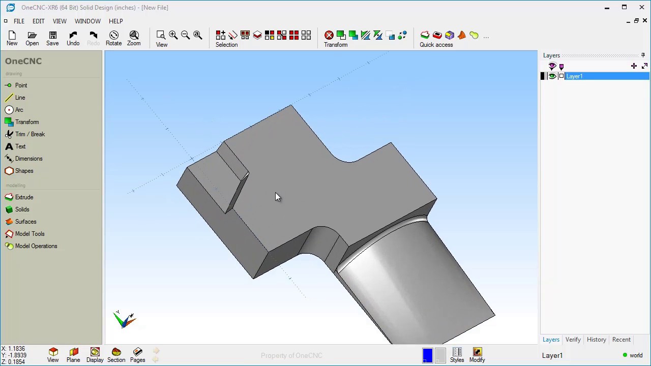Screen dimensions: 651x366
Task: Open the Extrude modelling tools
Action: click(x=19, y=197)
